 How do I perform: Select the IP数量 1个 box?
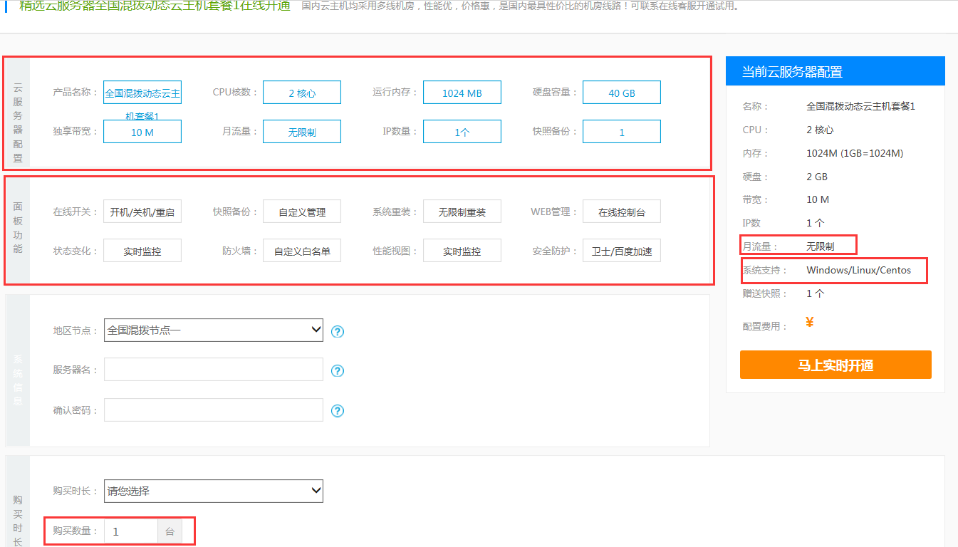[x=462, y=132]
